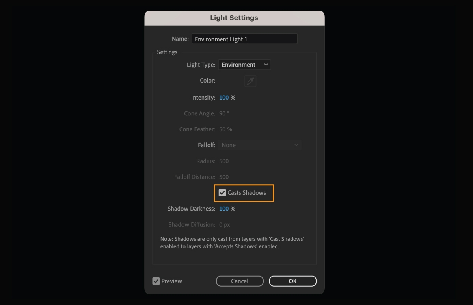
Task: Adjust the Intensity value of 100%
Action: point(225,97)
